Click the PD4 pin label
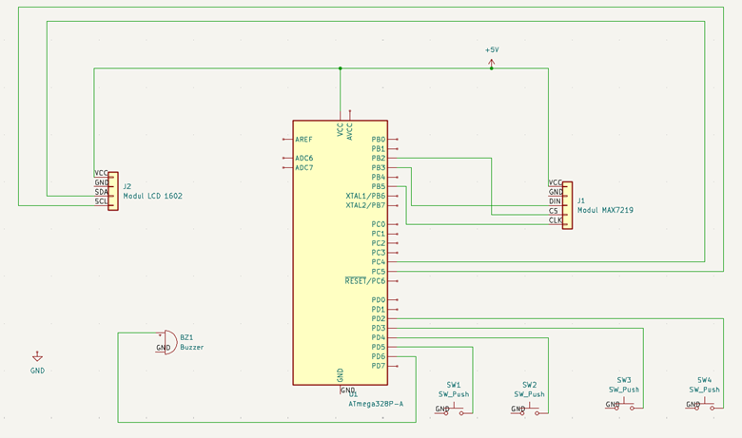 click(379, 338)
